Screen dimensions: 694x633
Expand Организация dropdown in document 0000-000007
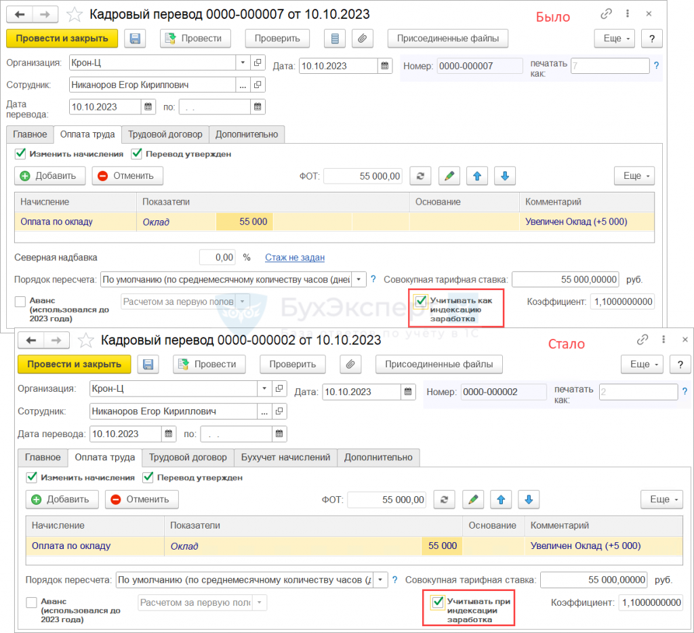[243, 63]
